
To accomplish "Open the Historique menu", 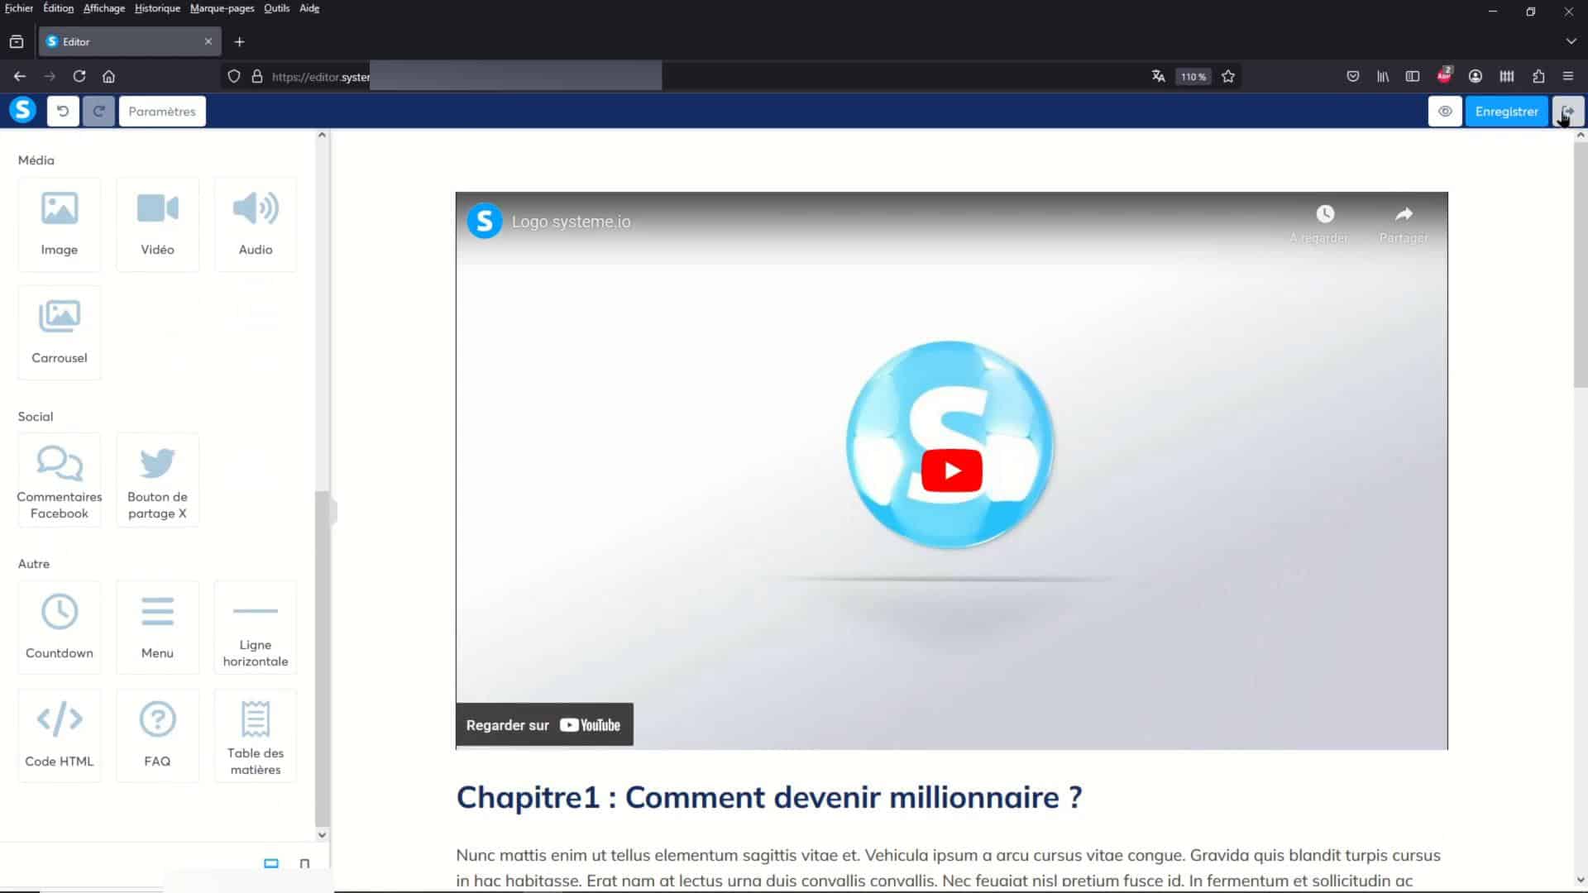I will pyautogui.click(x=157, y=8).
